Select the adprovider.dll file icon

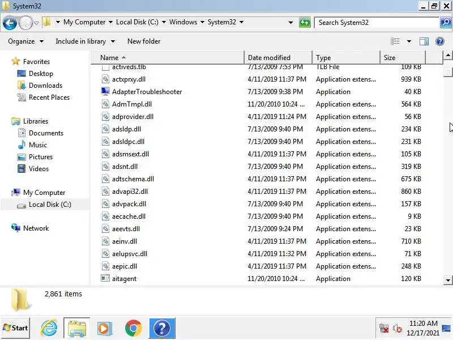pos(105,116)
